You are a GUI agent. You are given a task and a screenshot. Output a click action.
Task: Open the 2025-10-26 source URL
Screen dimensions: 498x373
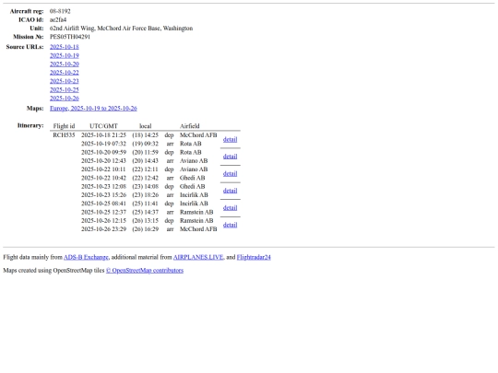pos(65,99)
